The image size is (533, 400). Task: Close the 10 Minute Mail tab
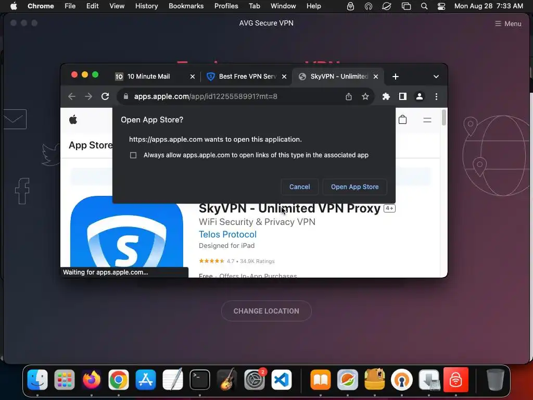point(193,77)
